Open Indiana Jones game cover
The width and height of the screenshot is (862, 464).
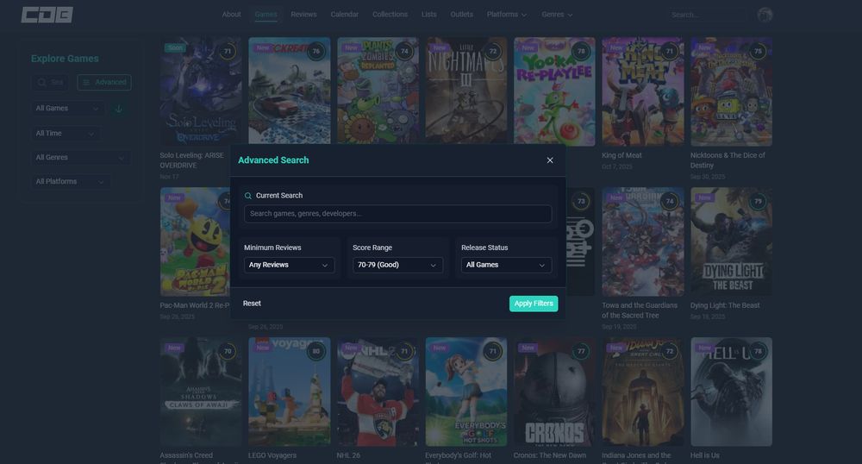[643, 392]
